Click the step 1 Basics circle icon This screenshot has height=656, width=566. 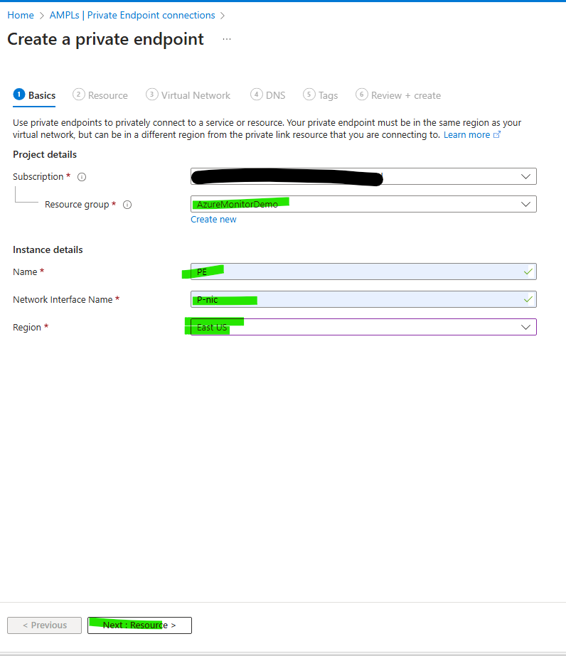(x=18, y=95)
